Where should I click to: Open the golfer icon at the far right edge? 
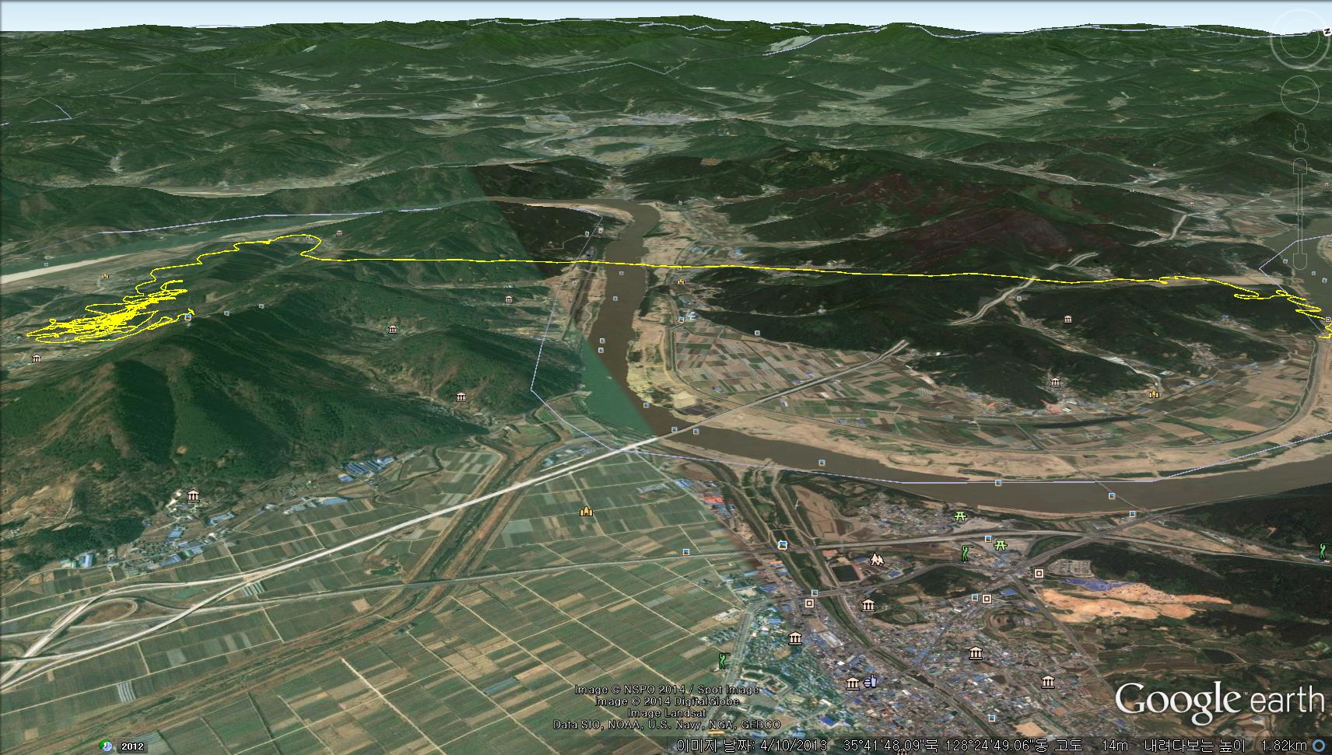[1324, 551]
